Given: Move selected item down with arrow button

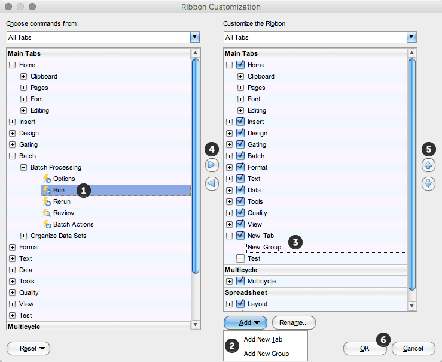Looking at the screenshot, I should (x=428, y=183).
